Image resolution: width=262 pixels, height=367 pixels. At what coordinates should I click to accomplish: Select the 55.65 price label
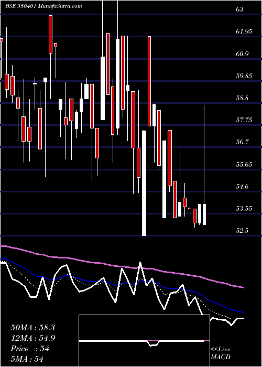click(x=244, y=164)
